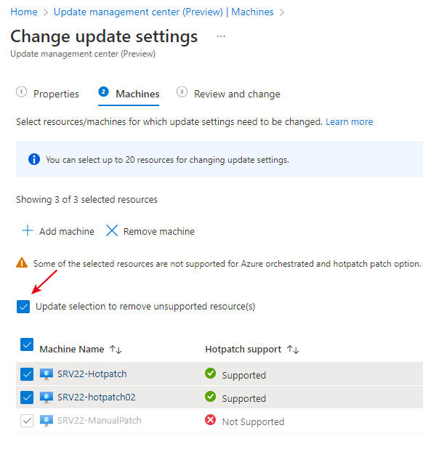
Task: Open Update management center Machines breadcrumb link
Action: coord(164,12)
